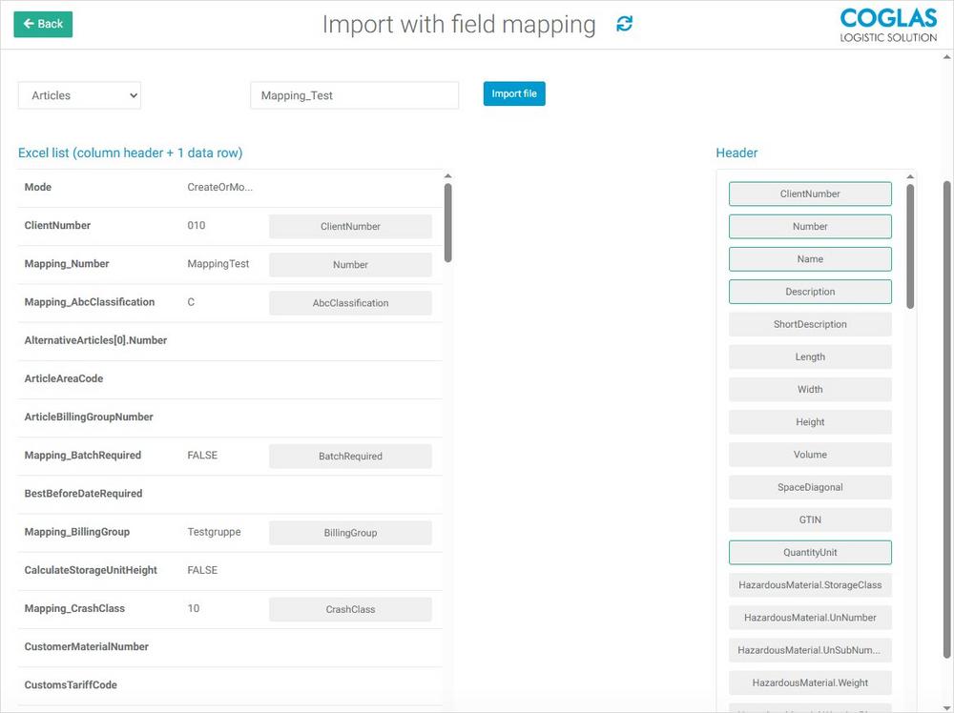The height and width of the screenshot is (713, 954).
Task: Pick the ShortDescription header field
Action: click(x=810, y=324)
